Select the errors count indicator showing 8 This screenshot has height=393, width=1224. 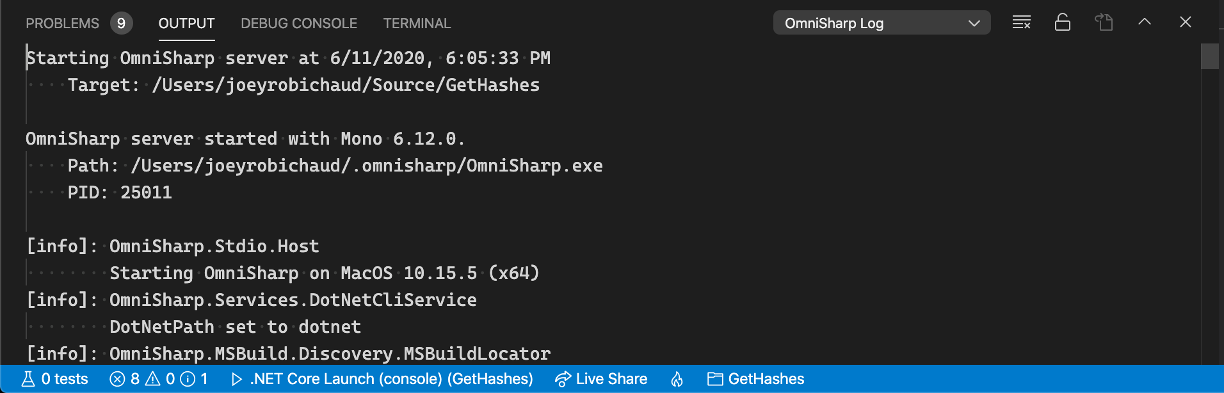tap(126, 378)
